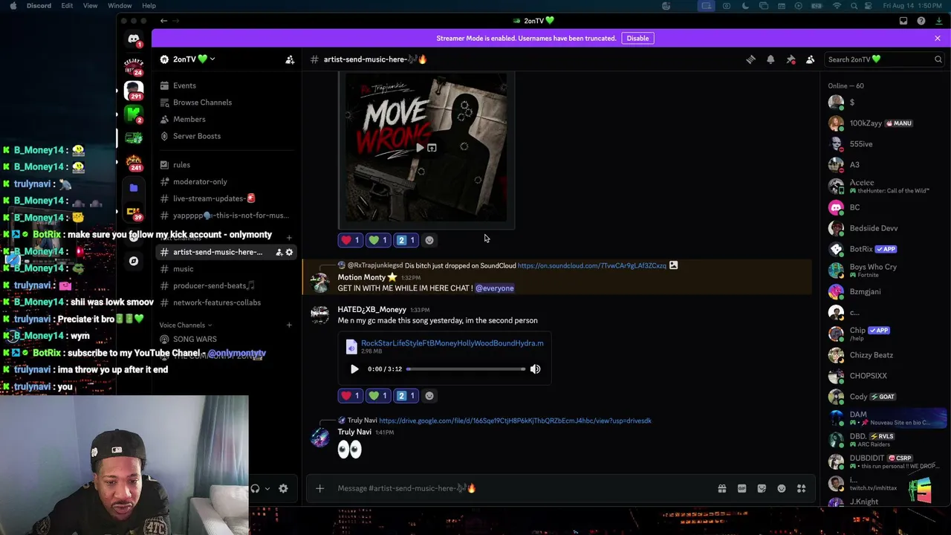The image size is (951, 535).
Task: Toggle the 2 reaction under audio file
Action: pos(406,395)
